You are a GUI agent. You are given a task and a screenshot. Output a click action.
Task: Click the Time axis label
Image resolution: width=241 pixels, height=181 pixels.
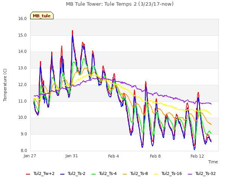point(213,162)
